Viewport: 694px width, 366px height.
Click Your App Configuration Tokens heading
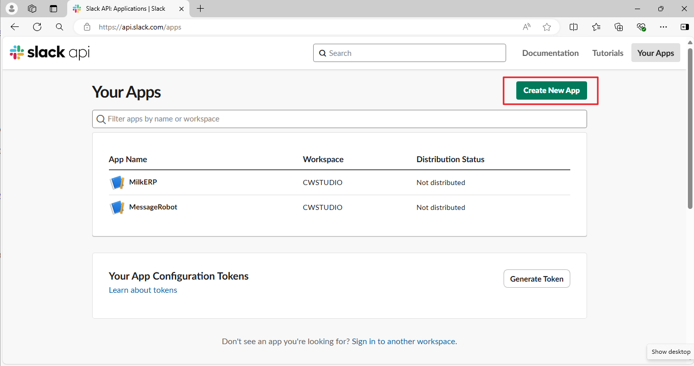179,276
